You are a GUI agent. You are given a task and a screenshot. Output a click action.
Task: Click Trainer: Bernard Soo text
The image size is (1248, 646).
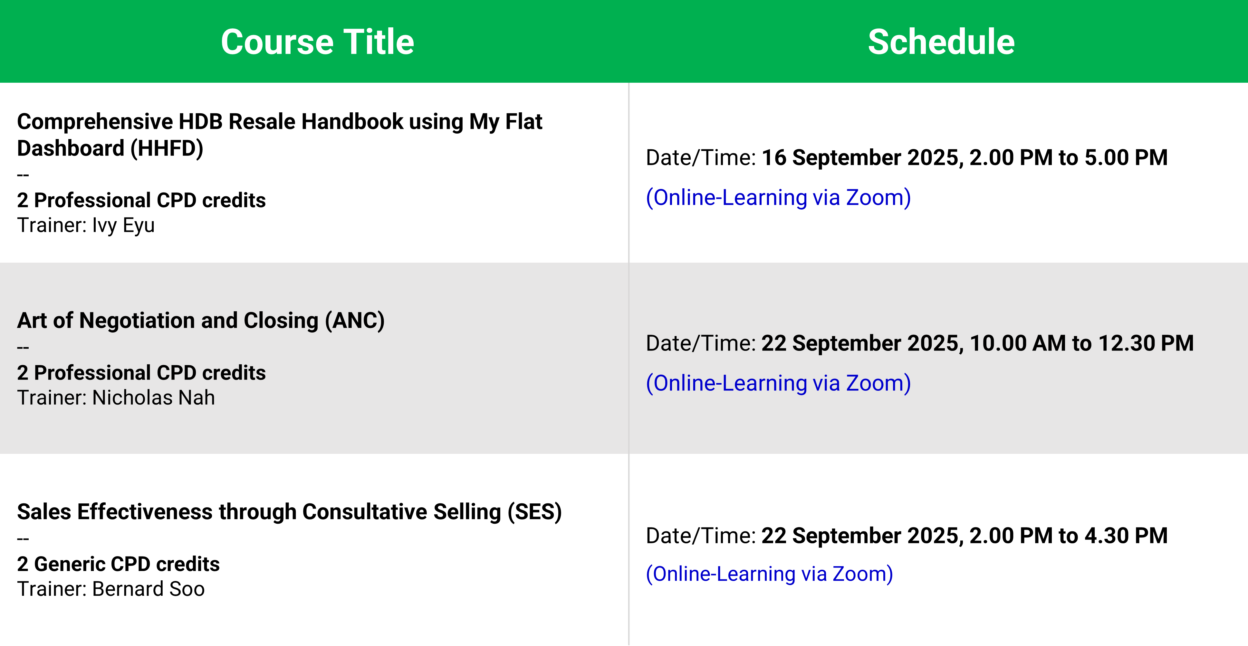tap(111, 589)
